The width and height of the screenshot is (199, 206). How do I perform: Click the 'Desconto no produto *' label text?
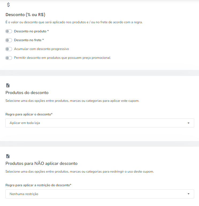31,31
